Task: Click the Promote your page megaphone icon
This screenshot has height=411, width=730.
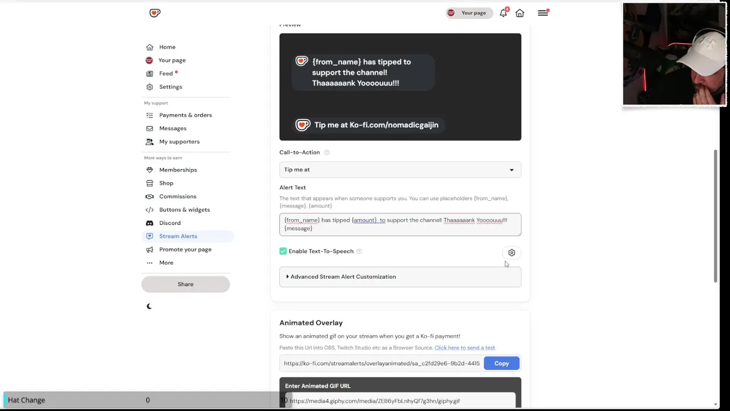Action: click(149, 249)
